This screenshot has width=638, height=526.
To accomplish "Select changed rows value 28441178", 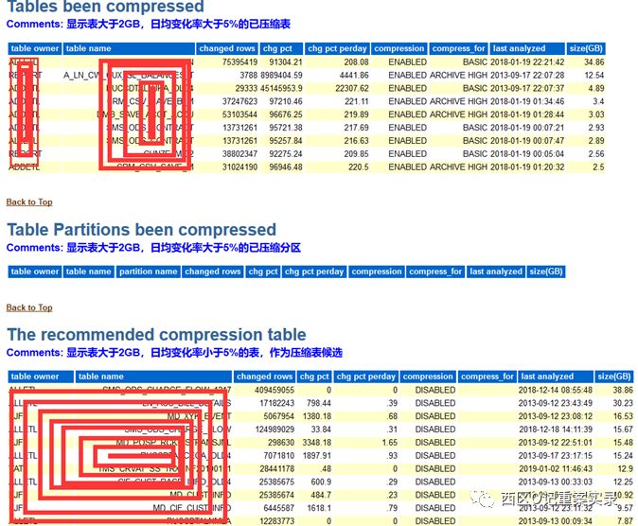I will coord(276,468).
